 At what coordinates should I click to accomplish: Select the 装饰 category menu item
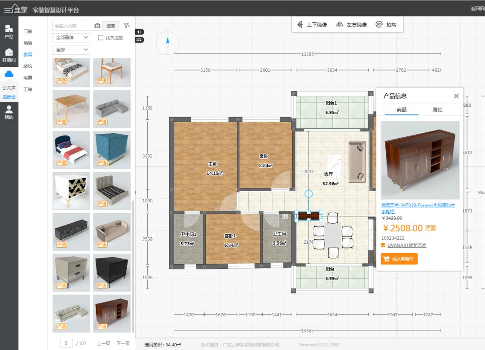[x=28, y=66]
